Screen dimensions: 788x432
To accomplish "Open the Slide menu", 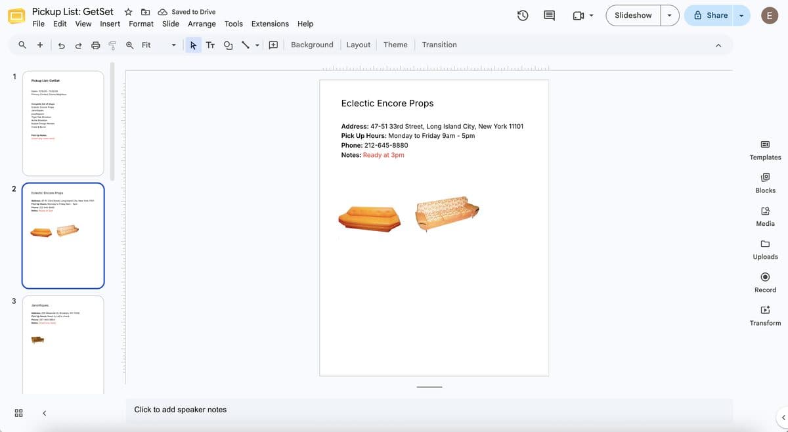I will [171, 24].
